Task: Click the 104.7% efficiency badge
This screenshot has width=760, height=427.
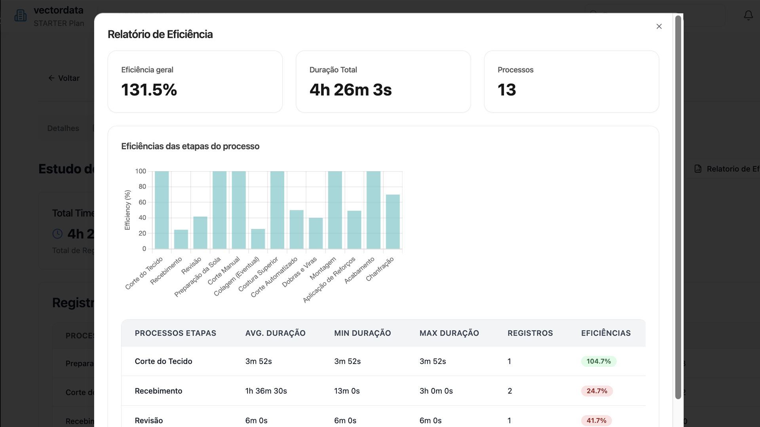Action: [598, 361]
